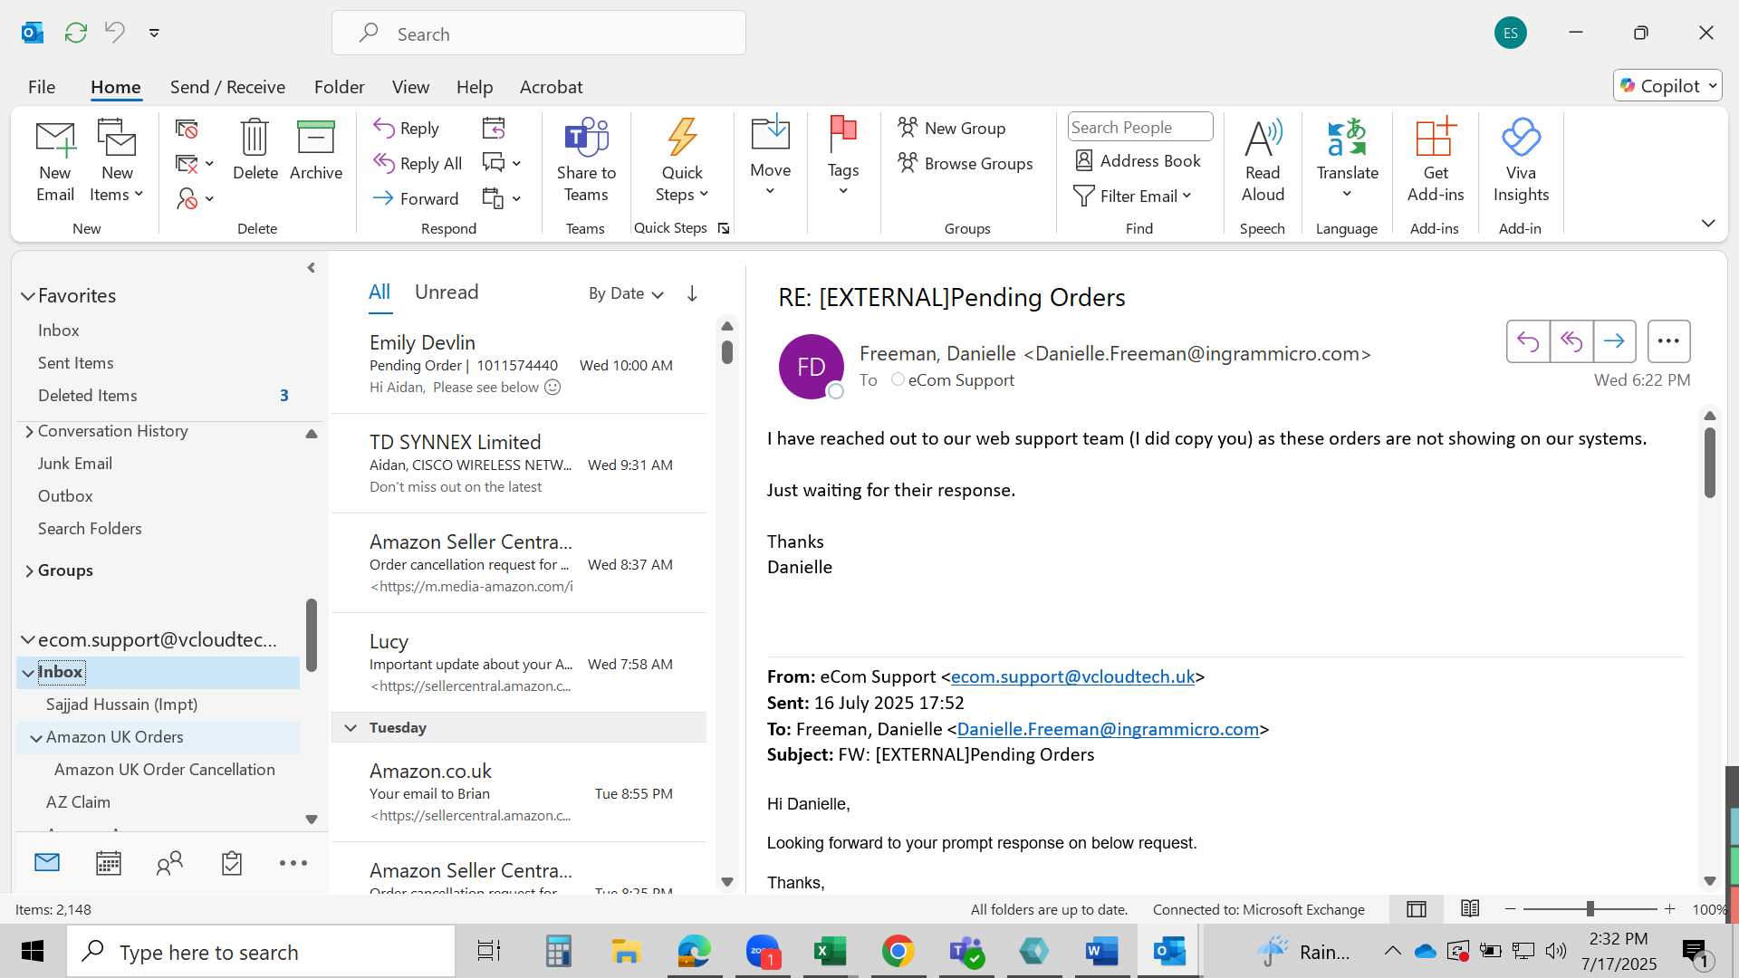Open the Folder ribbon tab

click(339, 87)
